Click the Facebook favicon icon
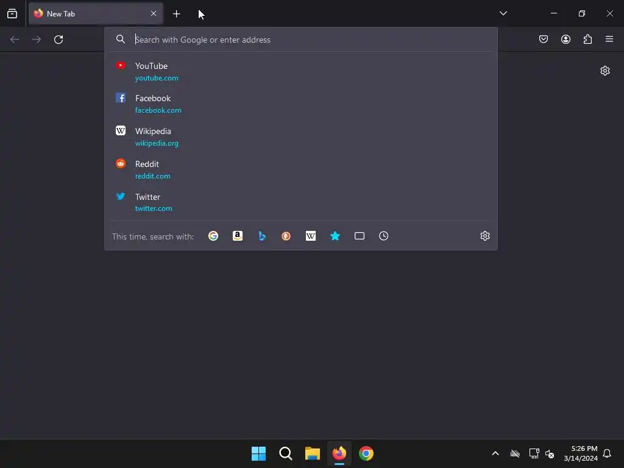The width and height of the screenshot is (624, 468). [x=121, y=97]
